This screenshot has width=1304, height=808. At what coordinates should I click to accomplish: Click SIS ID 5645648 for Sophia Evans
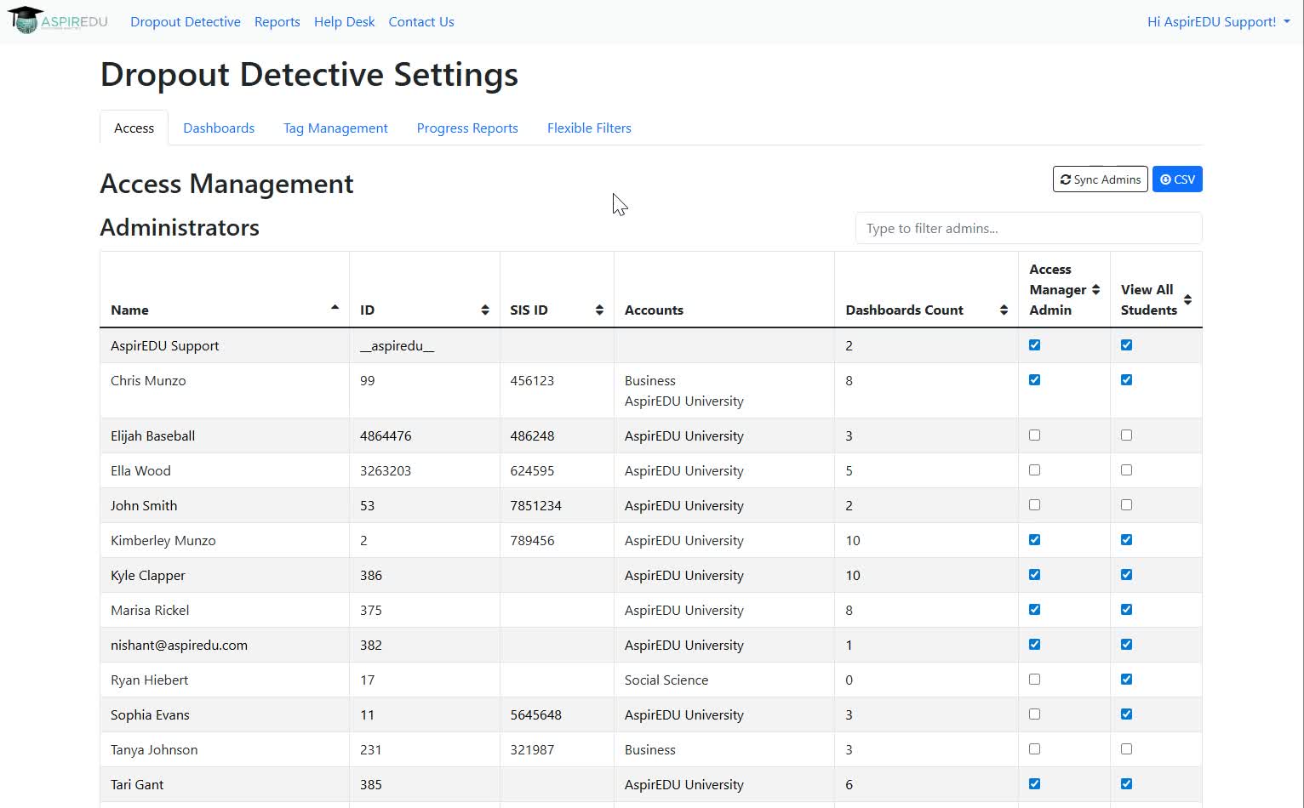pyautogui.click(x=535, y=715)
